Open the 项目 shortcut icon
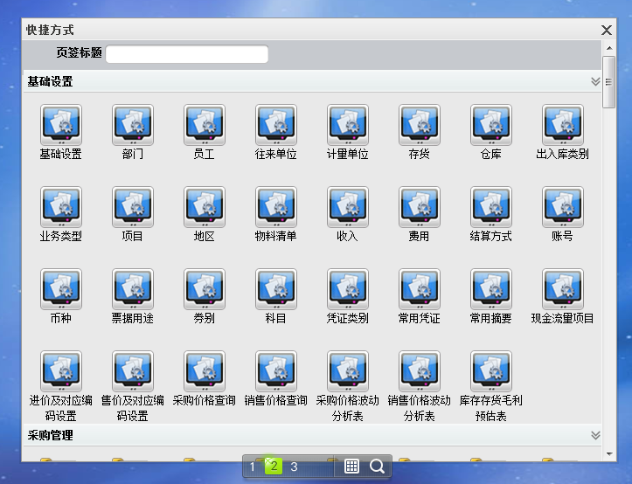The height and width of the screenshot is (484, 632). [x=133, y=207]
